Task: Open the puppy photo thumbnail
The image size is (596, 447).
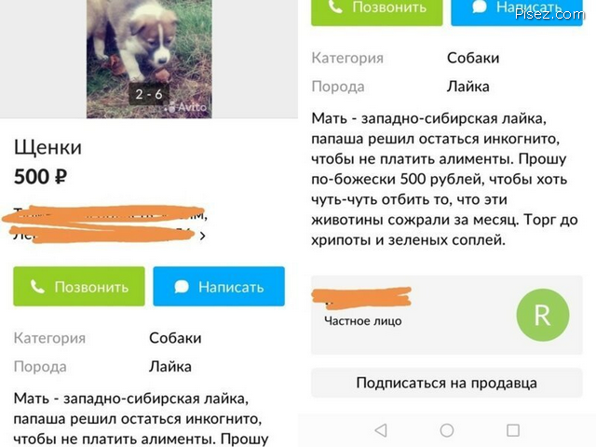Action: point(149,59)
